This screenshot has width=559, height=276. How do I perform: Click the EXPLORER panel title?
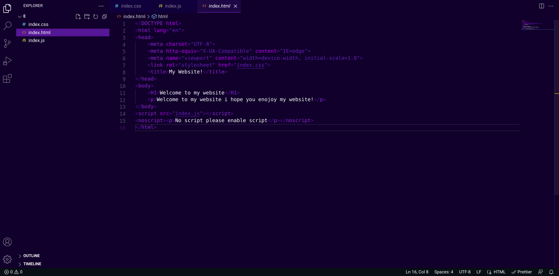[33, 6]
